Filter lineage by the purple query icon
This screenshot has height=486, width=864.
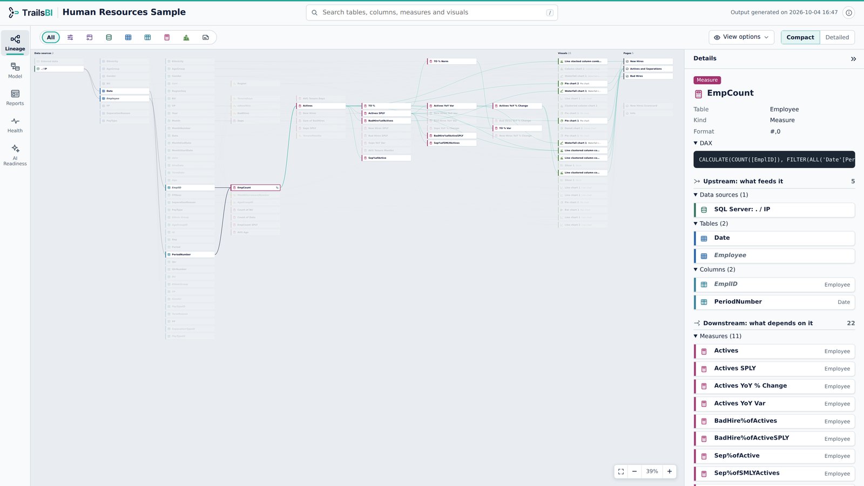[x=90, y=37]
